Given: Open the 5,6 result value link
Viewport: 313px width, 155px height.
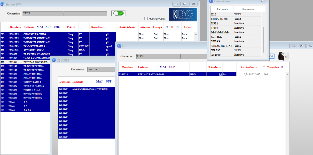Looking at the screenshot, I should [x=220, y=75].
